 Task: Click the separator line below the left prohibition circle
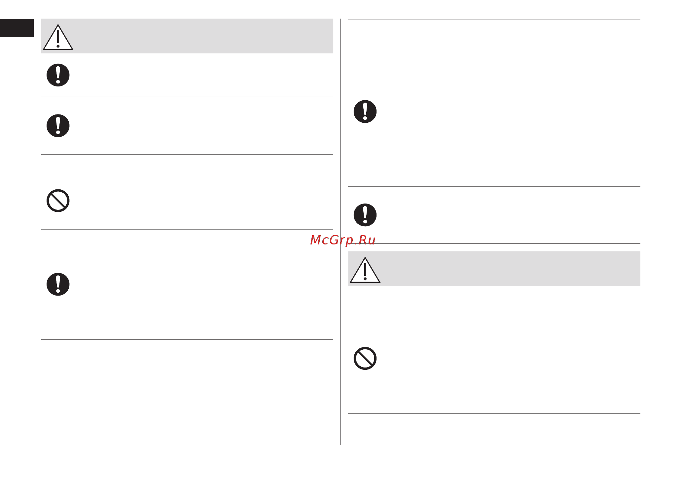pos(187,229)
